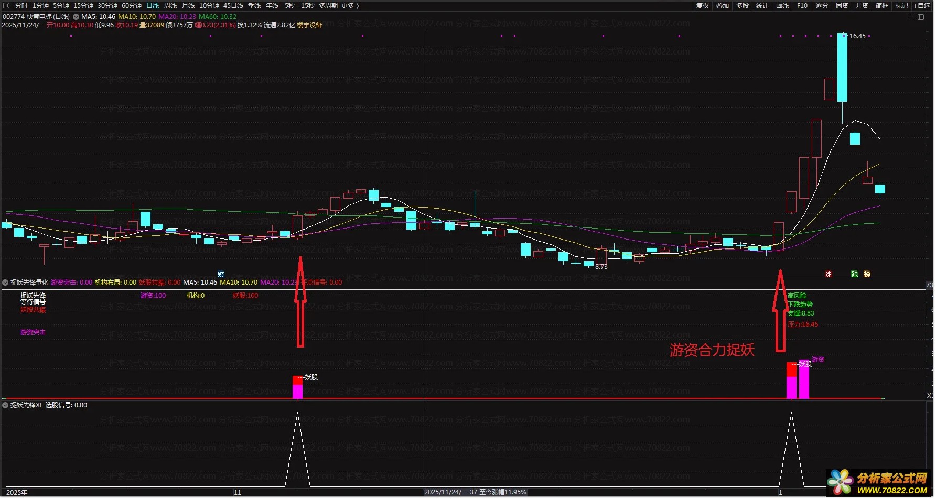Expand the 捉妖先锋量化 indicator dropdown
936x499 pixels.
coord(5,283)
